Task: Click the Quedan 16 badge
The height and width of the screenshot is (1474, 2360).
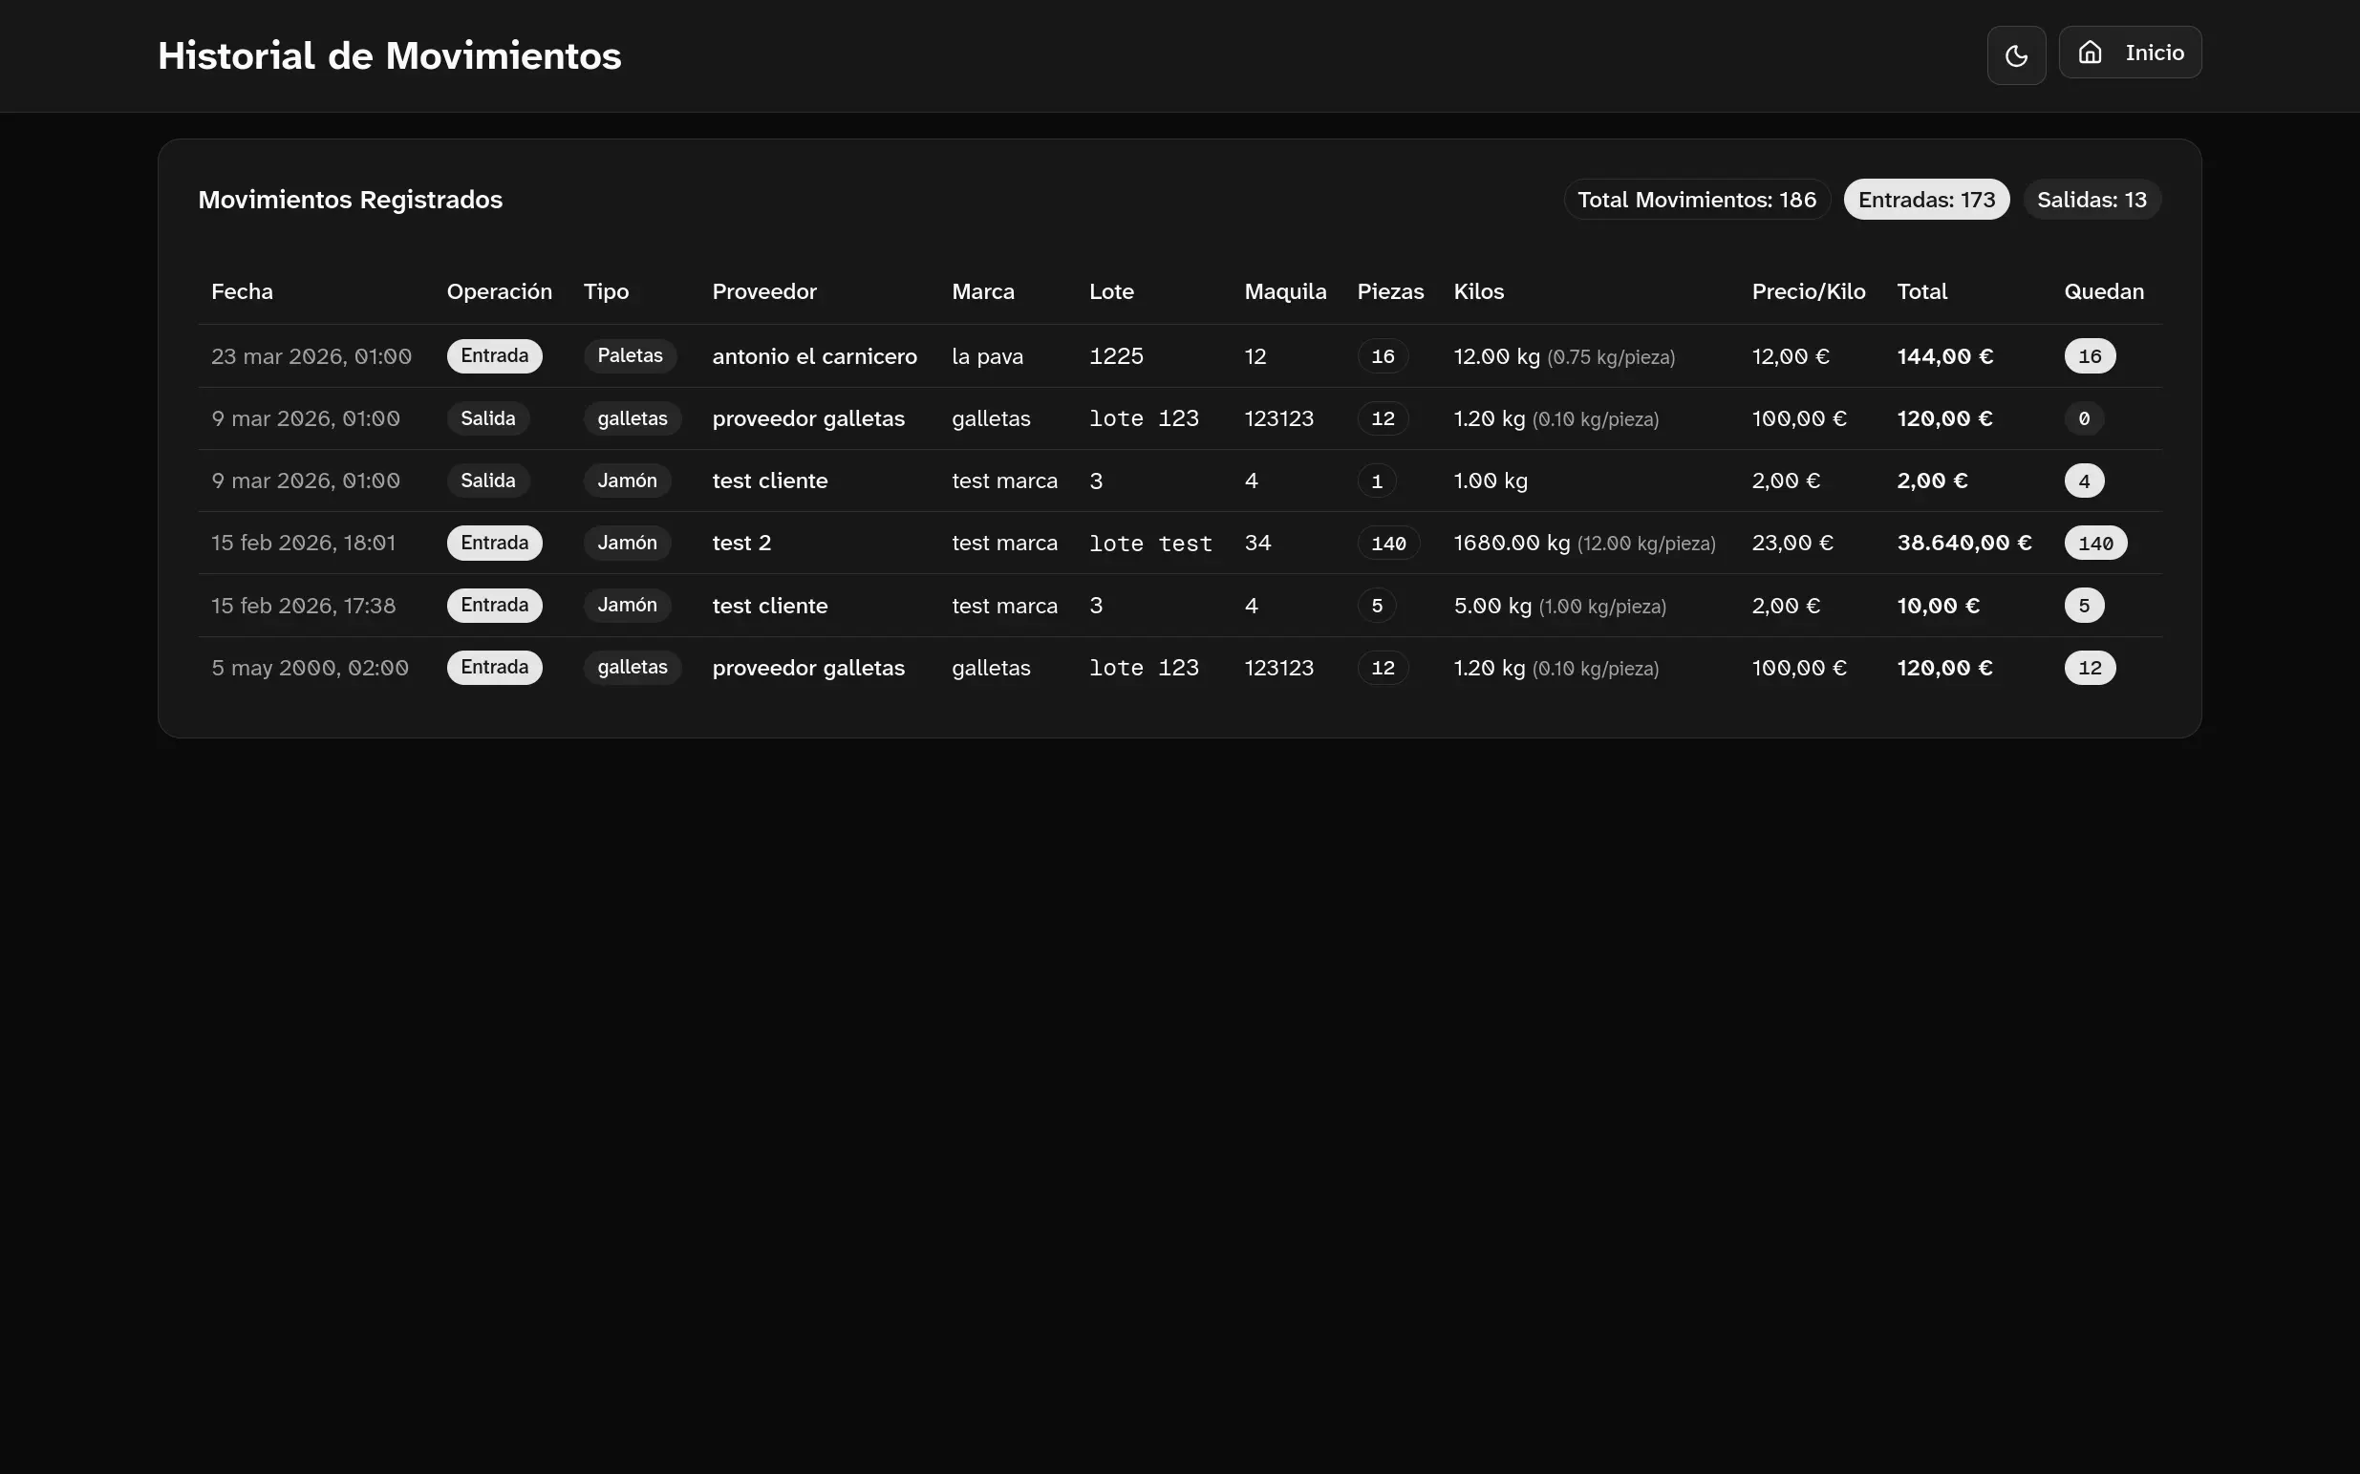Action: 2089,355
